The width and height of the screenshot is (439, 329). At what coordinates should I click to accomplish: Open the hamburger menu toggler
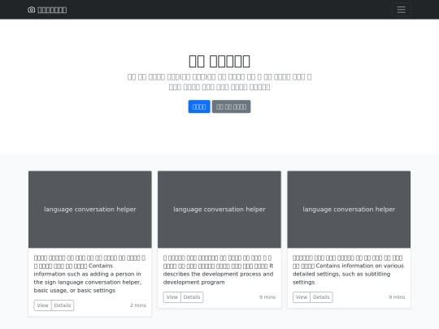pyautogui.click(x=402, y=10)
